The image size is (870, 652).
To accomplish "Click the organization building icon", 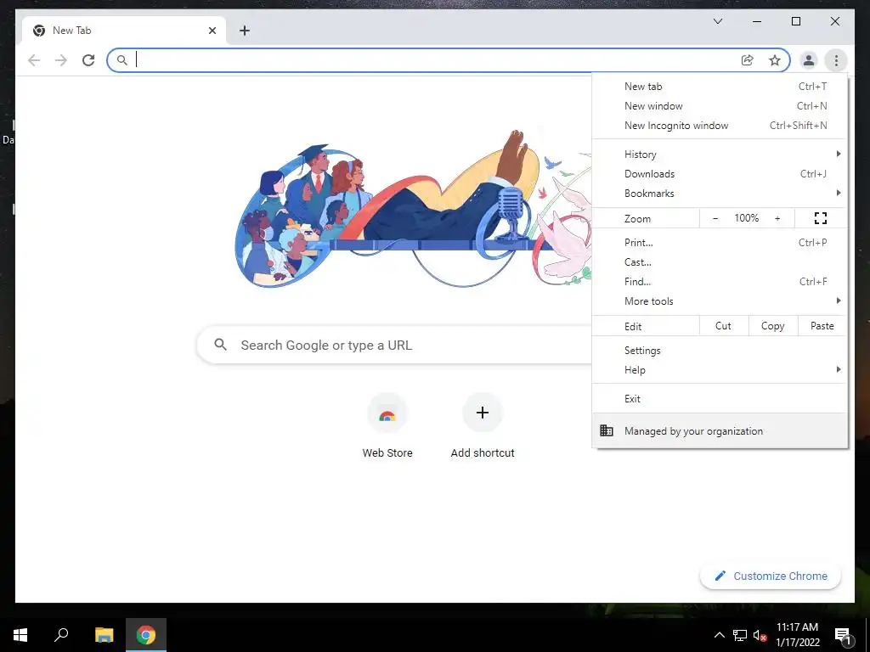I will click(x=607, y=430).
